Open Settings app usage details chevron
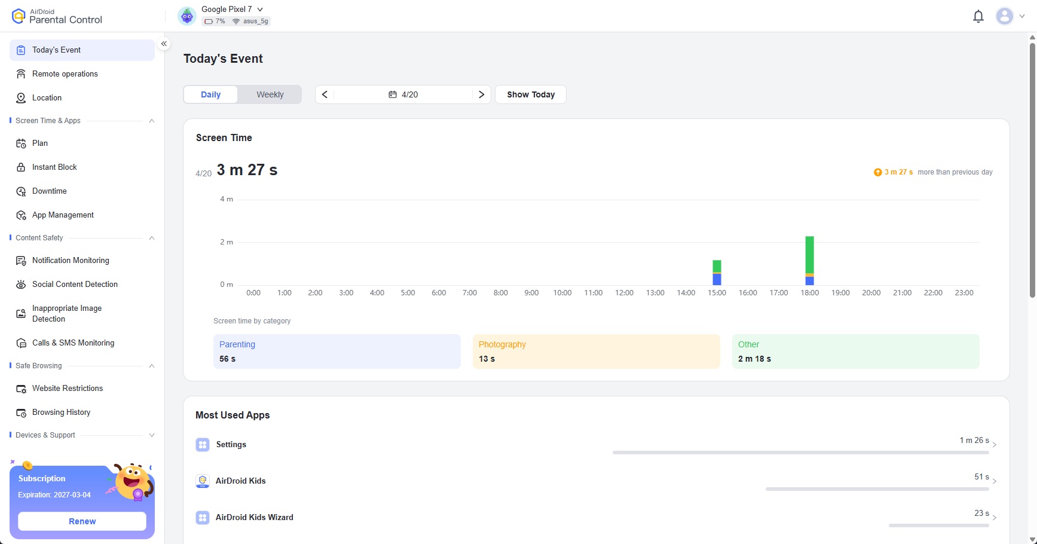Viewport: 1037px width, 544px height. tap(995, 445)
